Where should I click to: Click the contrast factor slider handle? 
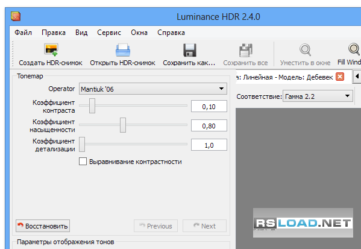tap(92, 106)
